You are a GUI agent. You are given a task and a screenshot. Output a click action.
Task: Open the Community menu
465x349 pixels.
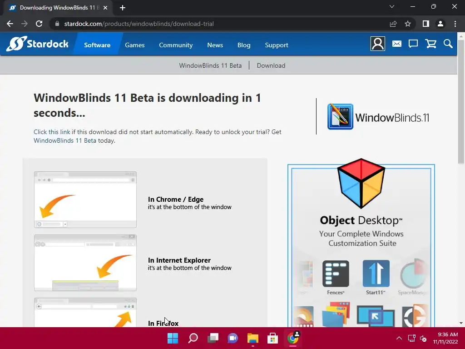(176, 45)
